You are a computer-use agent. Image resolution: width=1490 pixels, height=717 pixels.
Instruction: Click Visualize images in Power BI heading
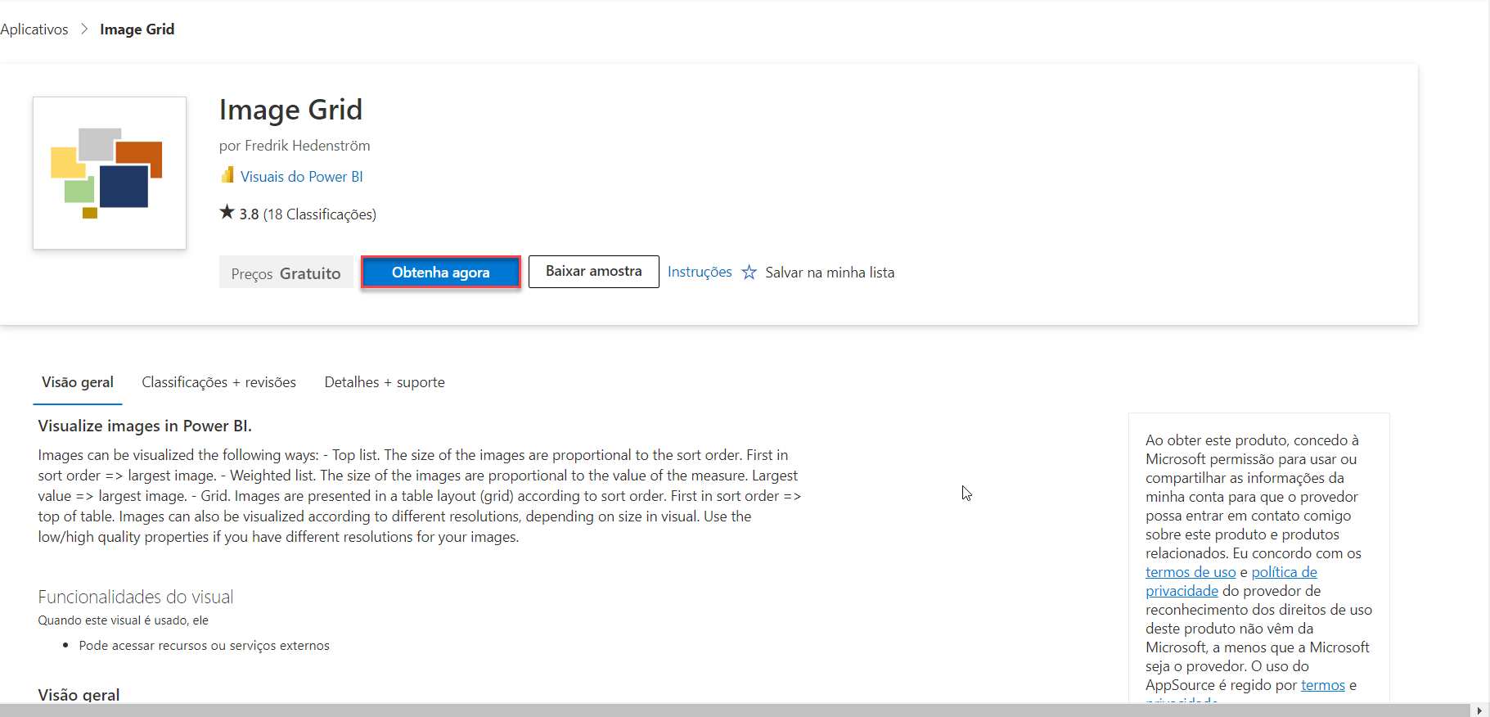coord(145,426)
